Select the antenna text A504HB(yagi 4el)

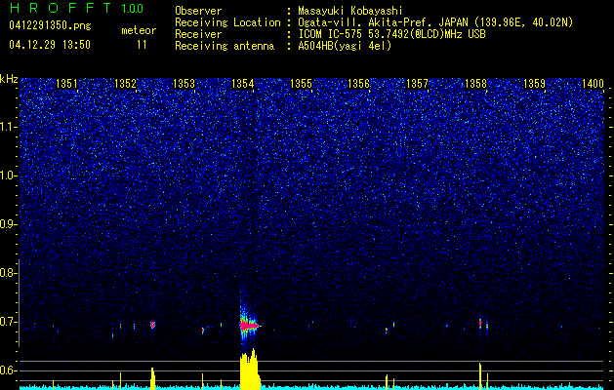tap(345, 46)
